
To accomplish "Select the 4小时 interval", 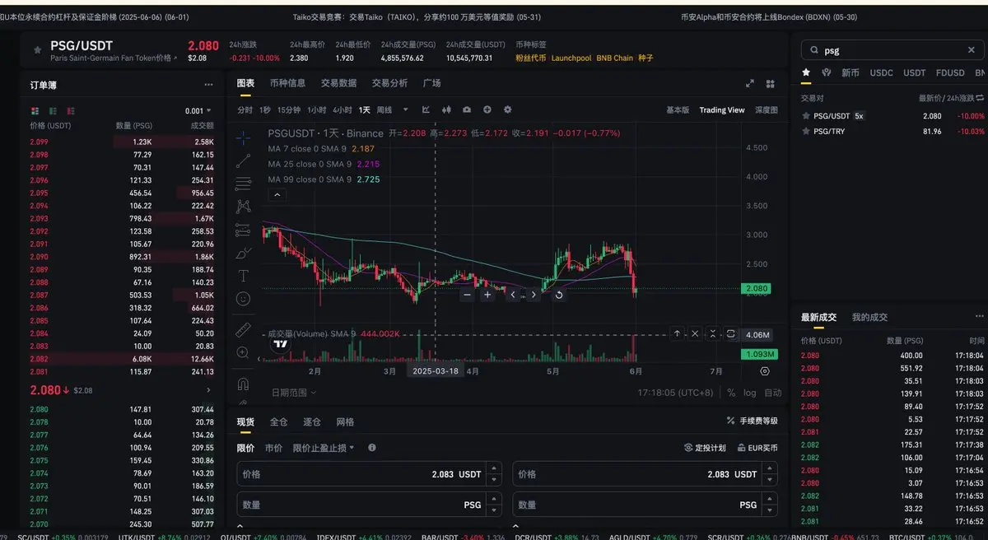I will (343, 110).
